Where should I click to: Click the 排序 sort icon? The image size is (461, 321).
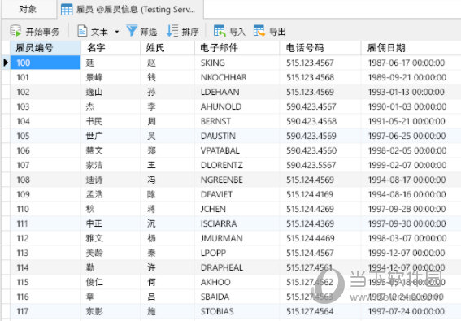(172, 31)
